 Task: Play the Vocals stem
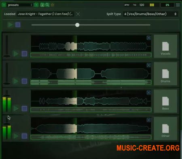[x=16, y=54]
